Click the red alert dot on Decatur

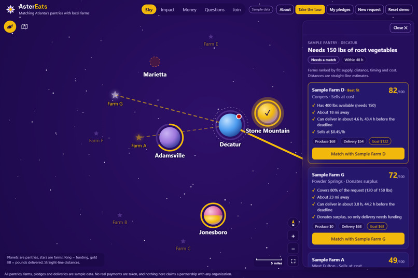pos(239,116)
